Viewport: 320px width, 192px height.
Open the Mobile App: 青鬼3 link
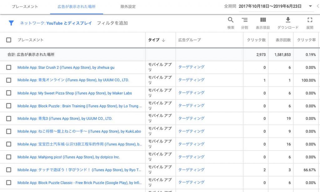point(65,118)
